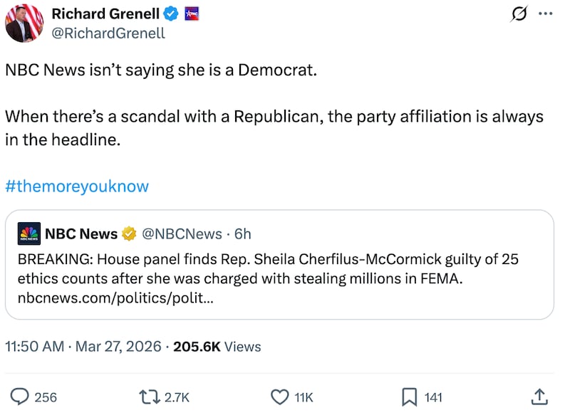Click NBC News gold verified badge
Screen dimensions: 570x415
129,234
